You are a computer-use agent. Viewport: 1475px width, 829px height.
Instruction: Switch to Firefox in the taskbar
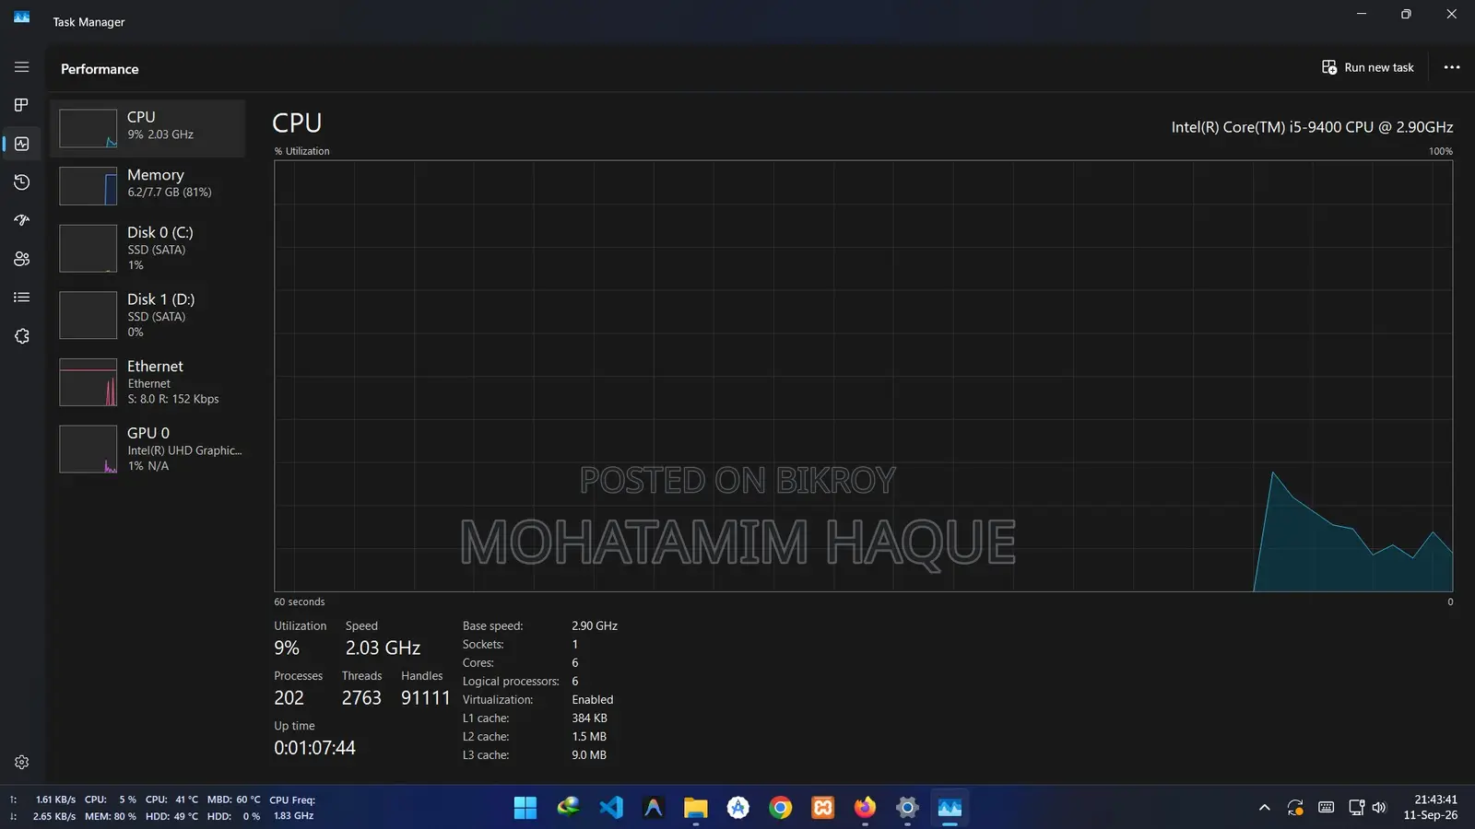click(x=865, y=808)
